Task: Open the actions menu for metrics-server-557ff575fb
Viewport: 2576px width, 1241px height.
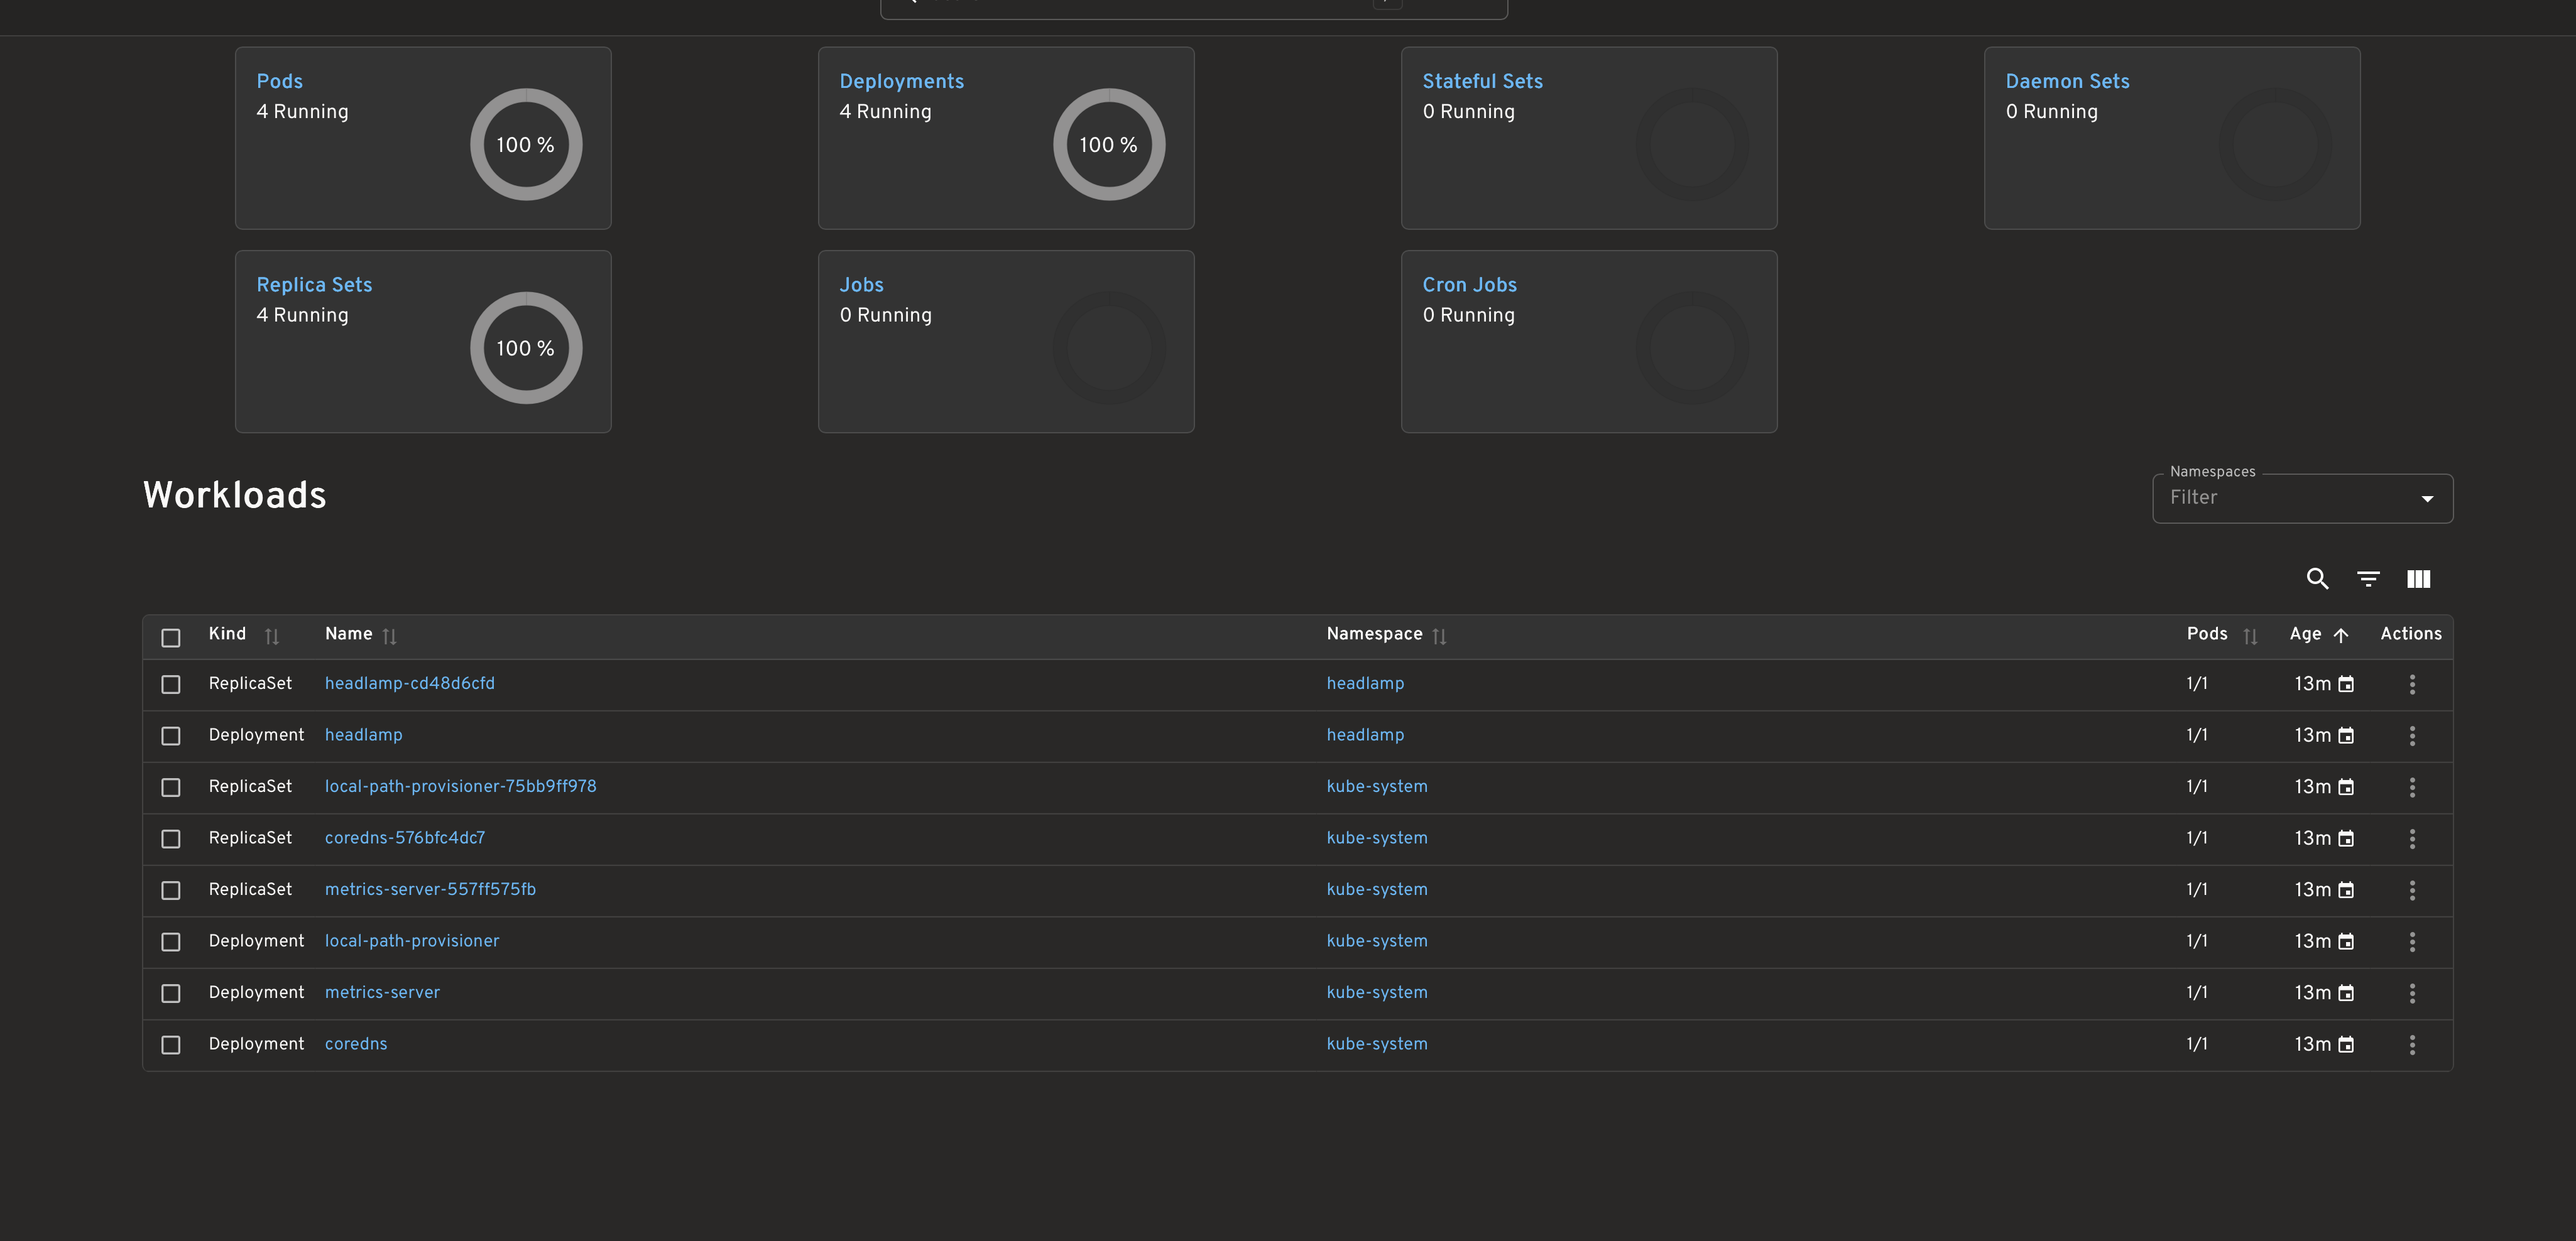Action: (x=2412, y=889)
